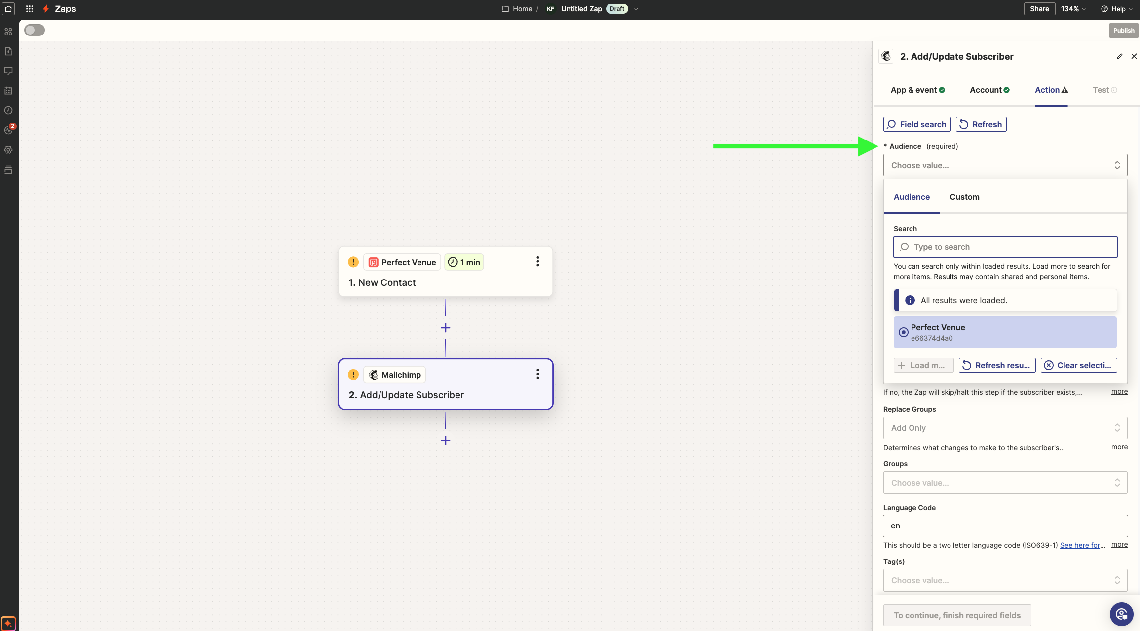Select the Add/Update Subscriber step card
This screenshot has height=631, width=1140.
(x=446, y=384)
